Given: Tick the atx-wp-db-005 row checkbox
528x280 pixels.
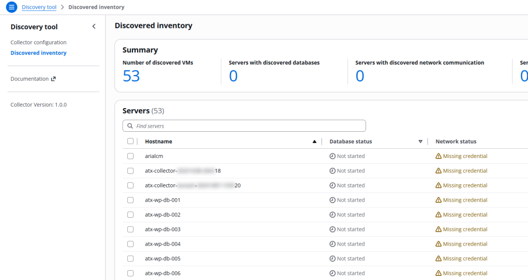Looking at the screenshot, I should (x=130, y=259).
